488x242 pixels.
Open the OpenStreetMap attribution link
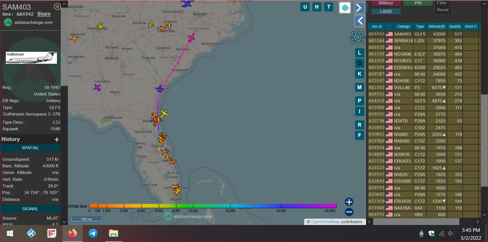point(325,222)
